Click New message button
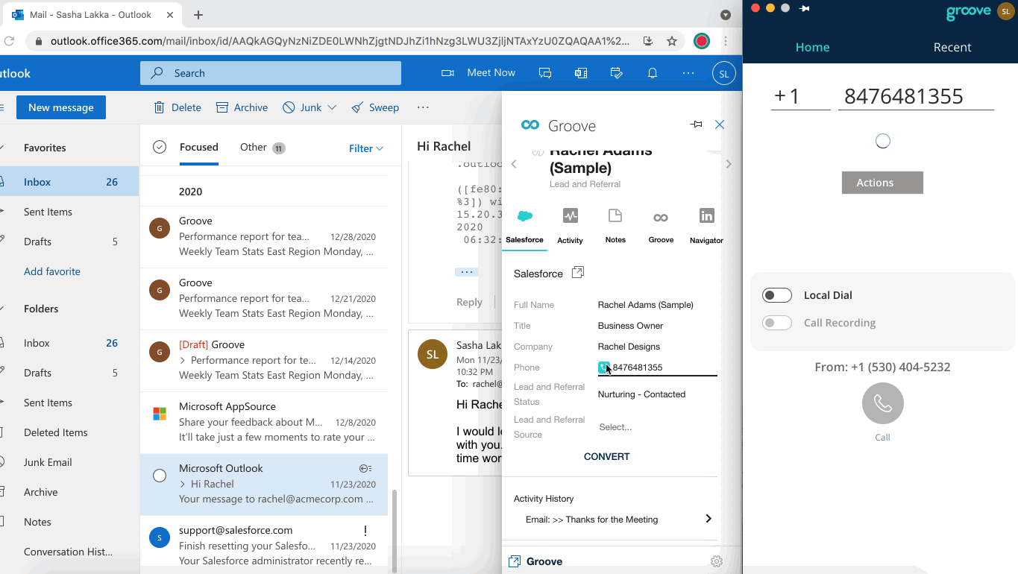Viewport: 1018px width, 574px height. tap(61, 107)
